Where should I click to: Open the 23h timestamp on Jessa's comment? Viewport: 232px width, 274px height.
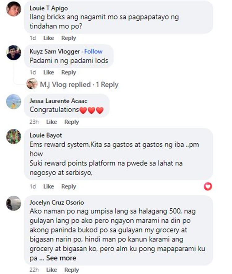[x=34, y=122]
